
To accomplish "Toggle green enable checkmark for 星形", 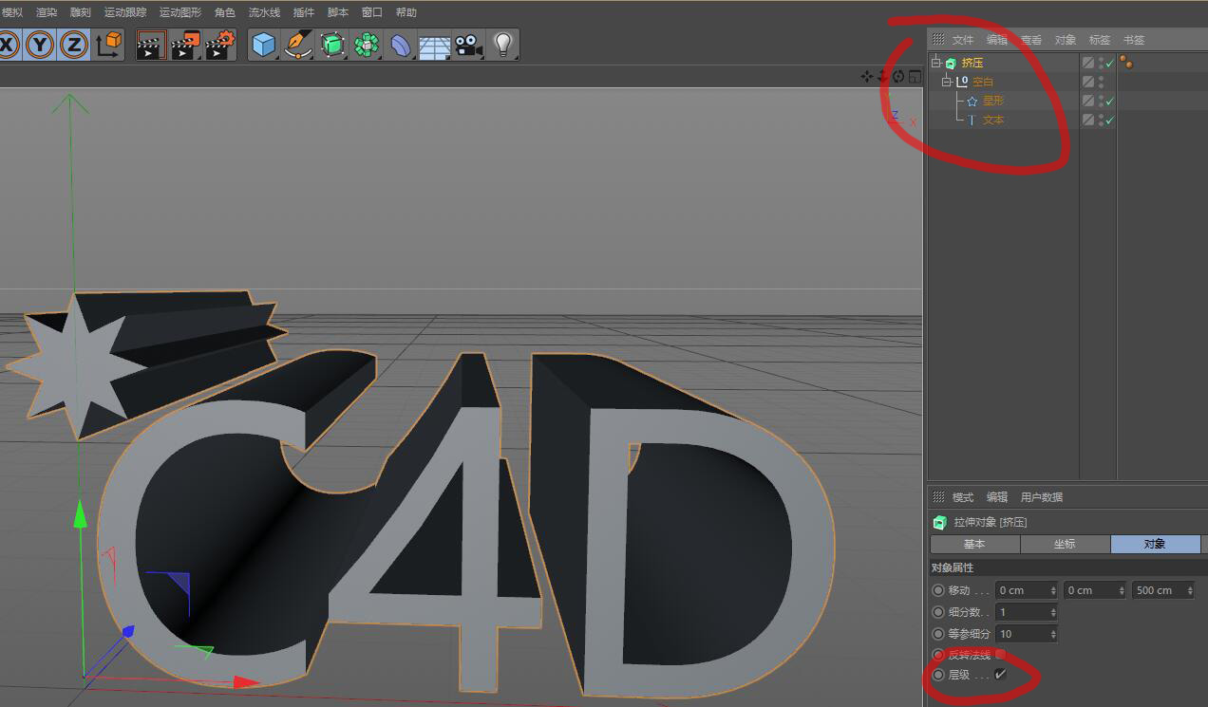I will click(x=1110, y=101).
